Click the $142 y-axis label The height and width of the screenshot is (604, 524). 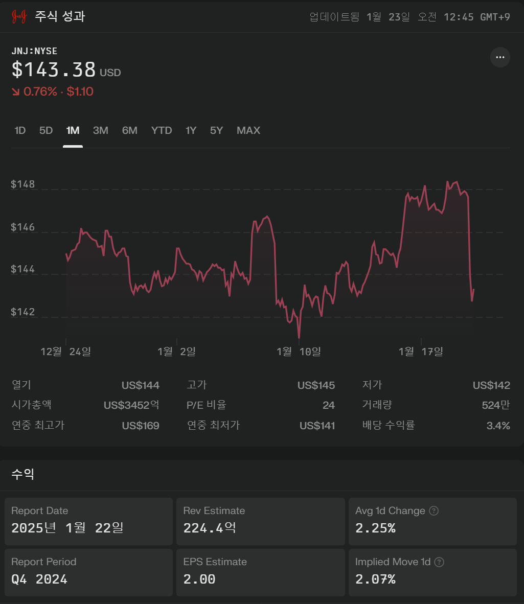pyautogui.click(x=22, y=312)
